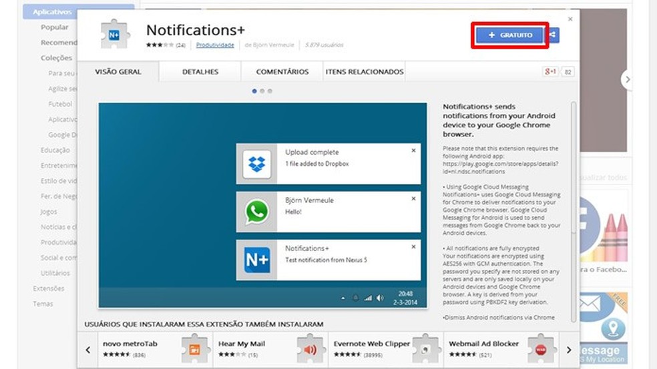
Task: Click the N+ icon in the notification
Action: pos(257,260)
